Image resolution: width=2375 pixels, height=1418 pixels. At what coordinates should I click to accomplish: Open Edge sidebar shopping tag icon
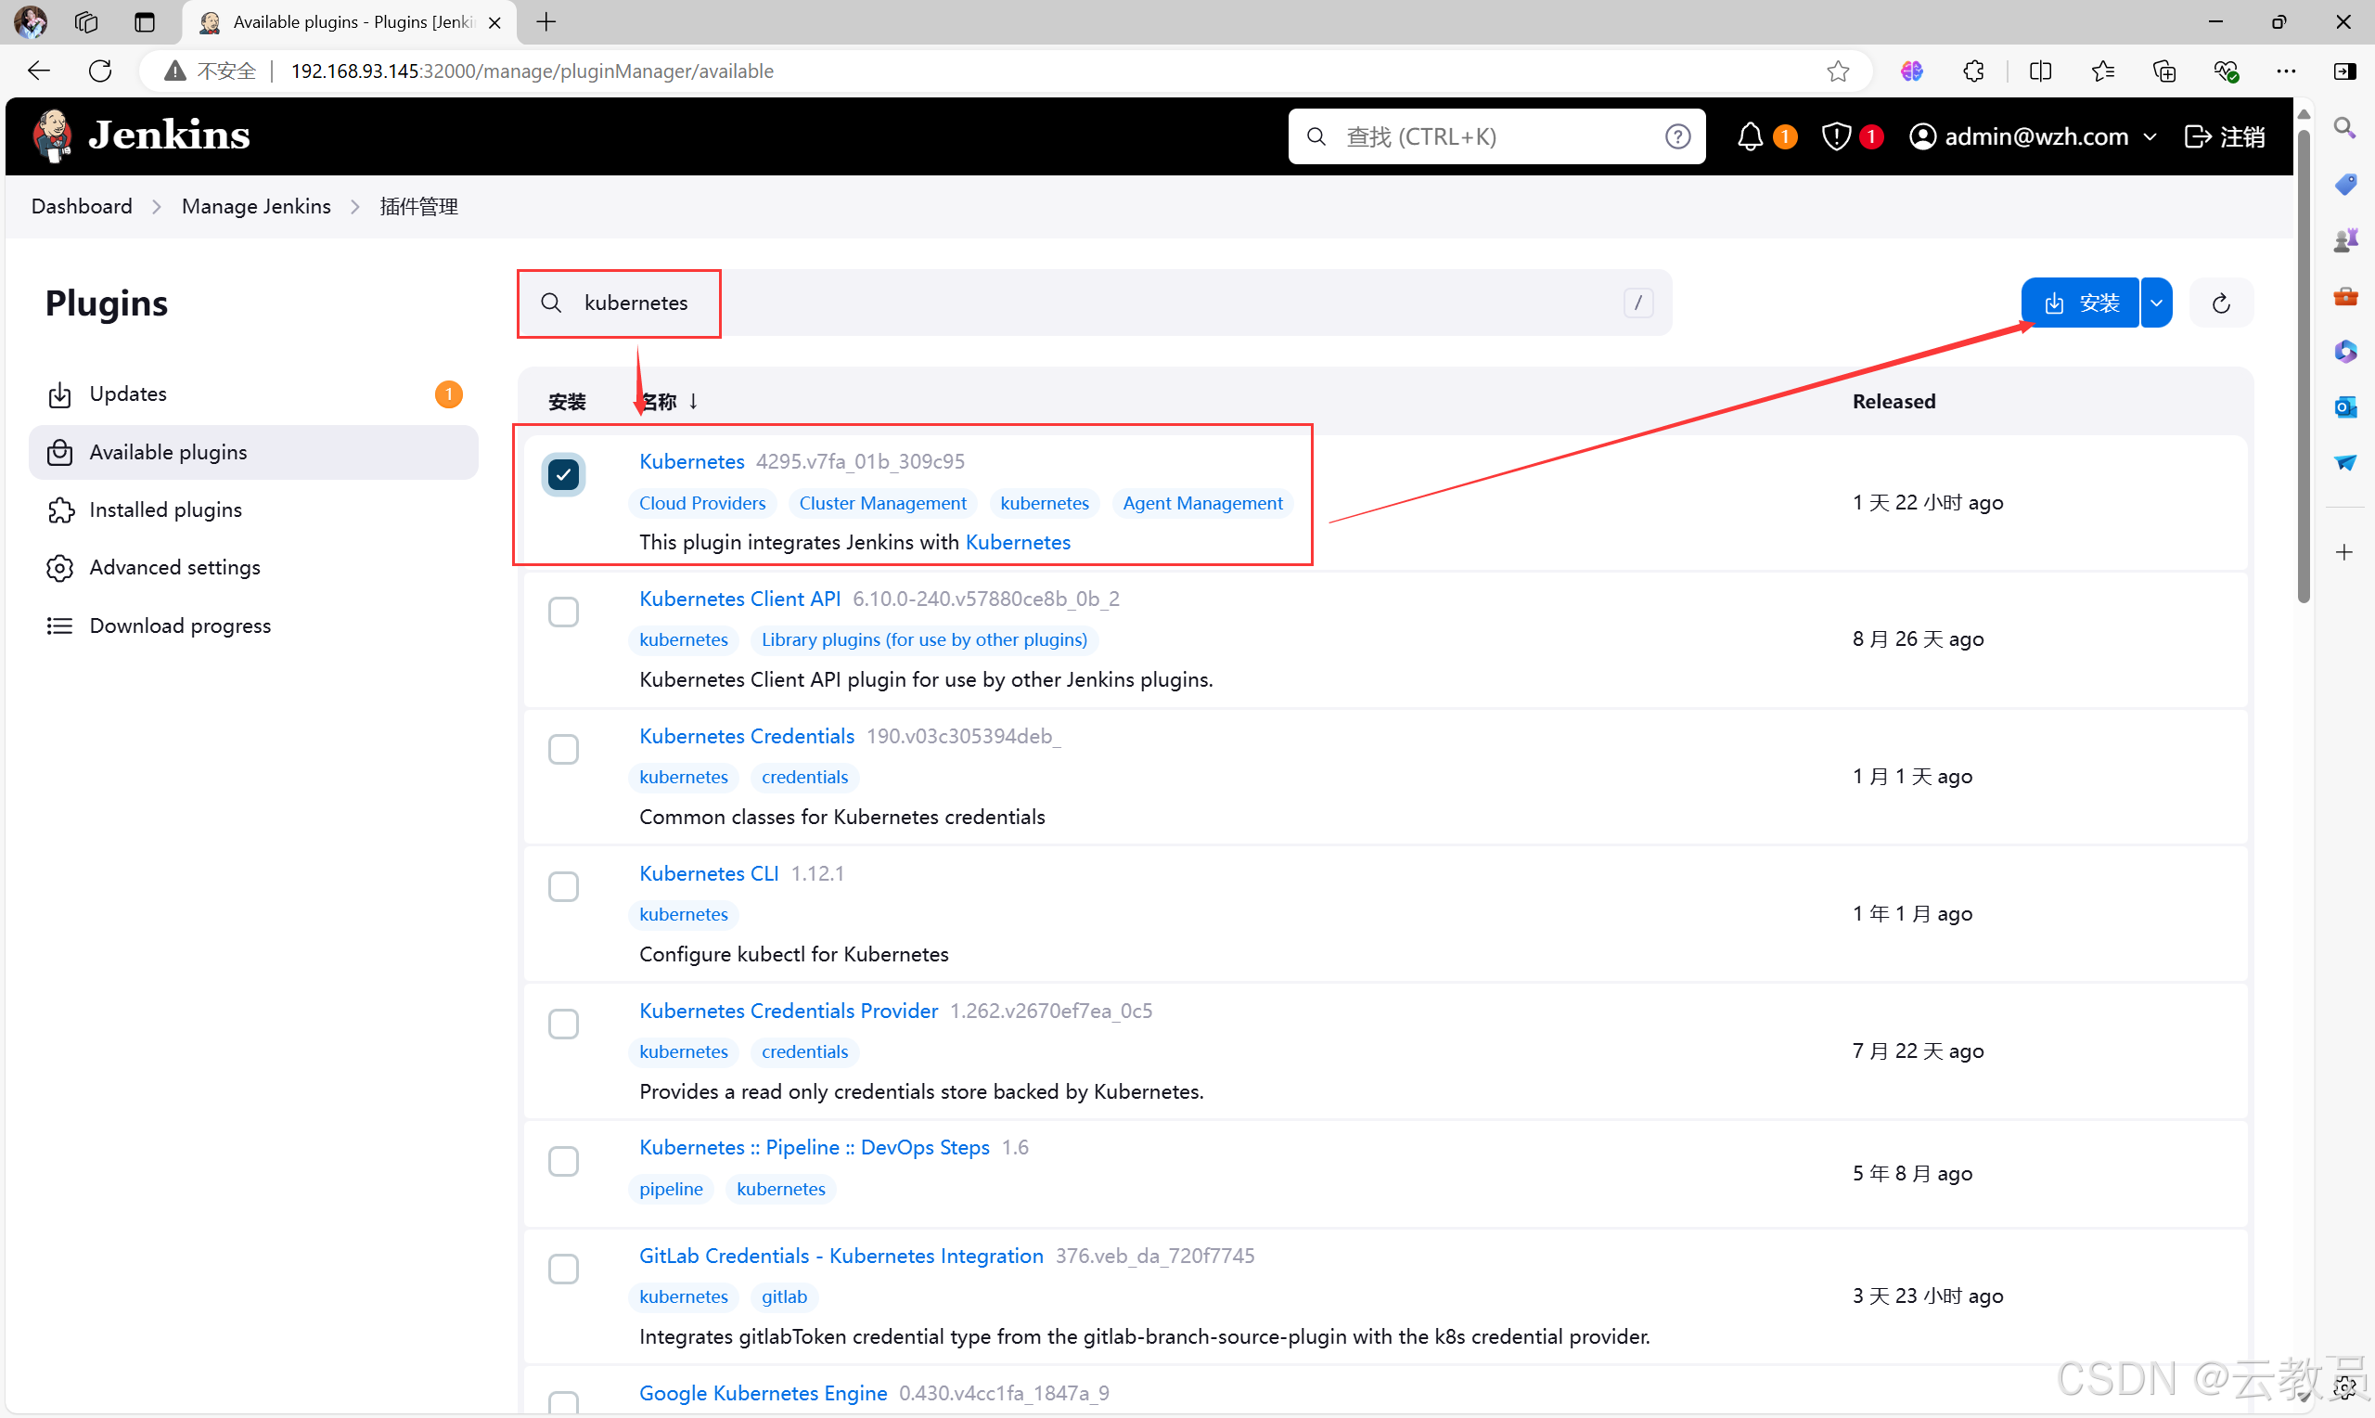point(2344,184)
